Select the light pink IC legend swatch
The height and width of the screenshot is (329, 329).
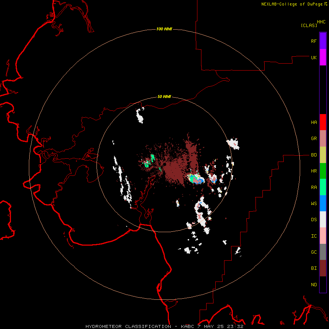click(323, 236)
